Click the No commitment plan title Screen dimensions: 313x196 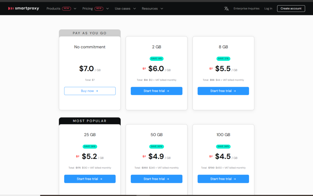point(90,47)
